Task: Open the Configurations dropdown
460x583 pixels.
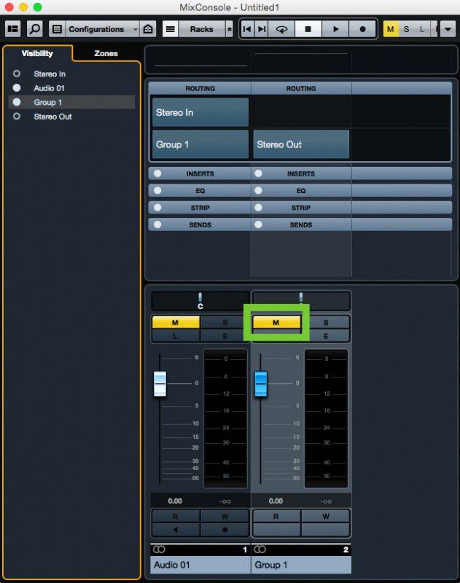Action: point(102,29)
